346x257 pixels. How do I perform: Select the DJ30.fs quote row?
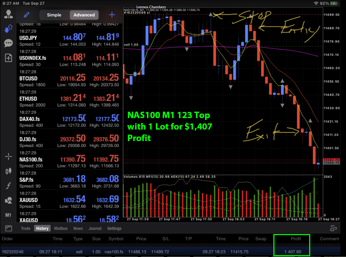[70, 139]
